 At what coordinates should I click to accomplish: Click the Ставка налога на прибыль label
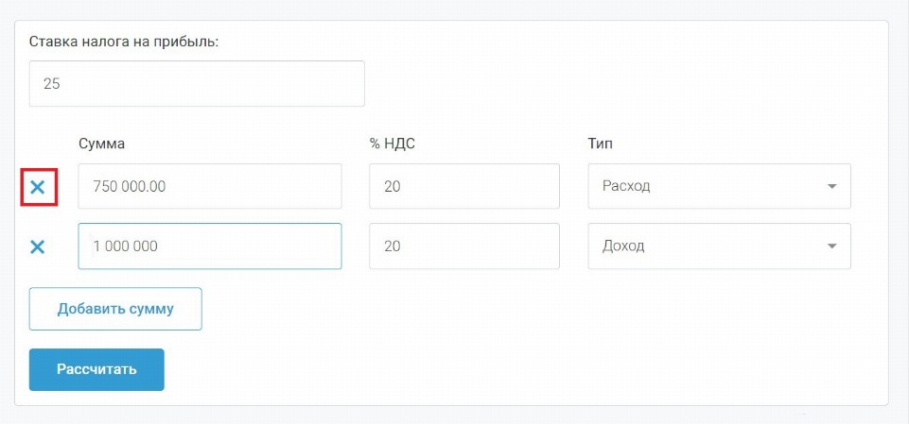coord(124,42)
